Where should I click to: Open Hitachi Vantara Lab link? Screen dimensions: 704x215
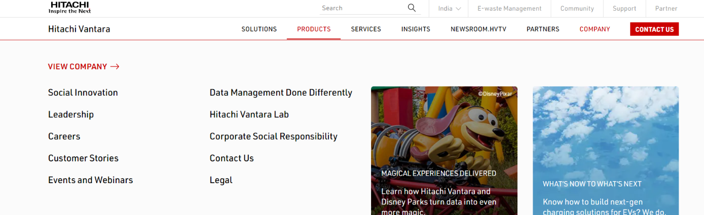[249, 114]
